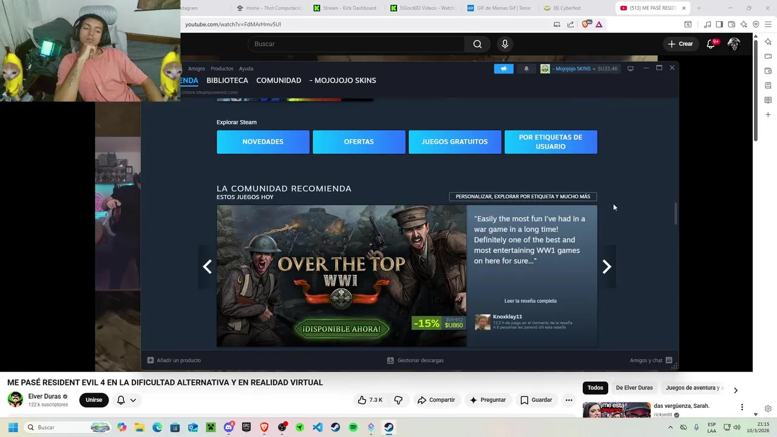Open Steam Productos menu

coord(222,69)
